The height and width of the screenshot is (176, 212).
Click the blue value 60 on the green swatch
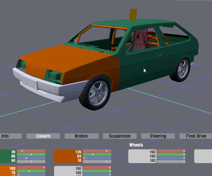[x=13, y=161]
